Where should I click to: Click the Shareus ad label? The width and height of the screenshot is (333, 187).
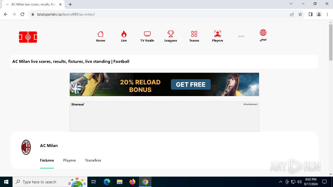click(x=78, y=104)
